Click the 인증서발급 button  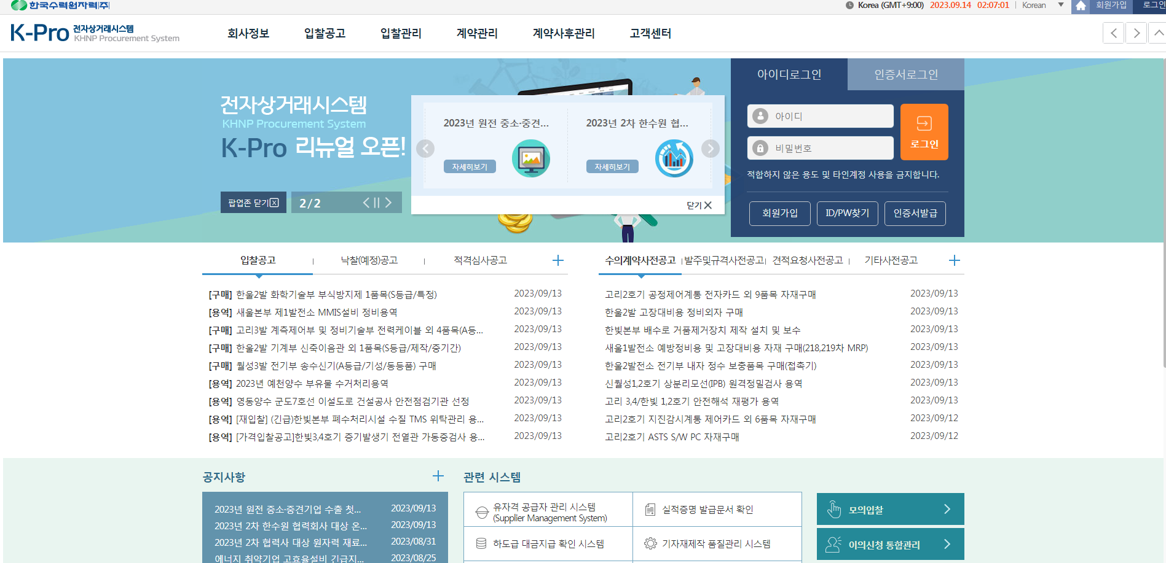tap(915, 213)
